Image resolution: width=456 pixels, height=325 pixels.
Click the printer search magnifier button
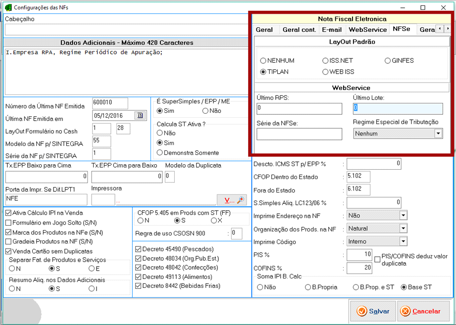coord(241,200)
